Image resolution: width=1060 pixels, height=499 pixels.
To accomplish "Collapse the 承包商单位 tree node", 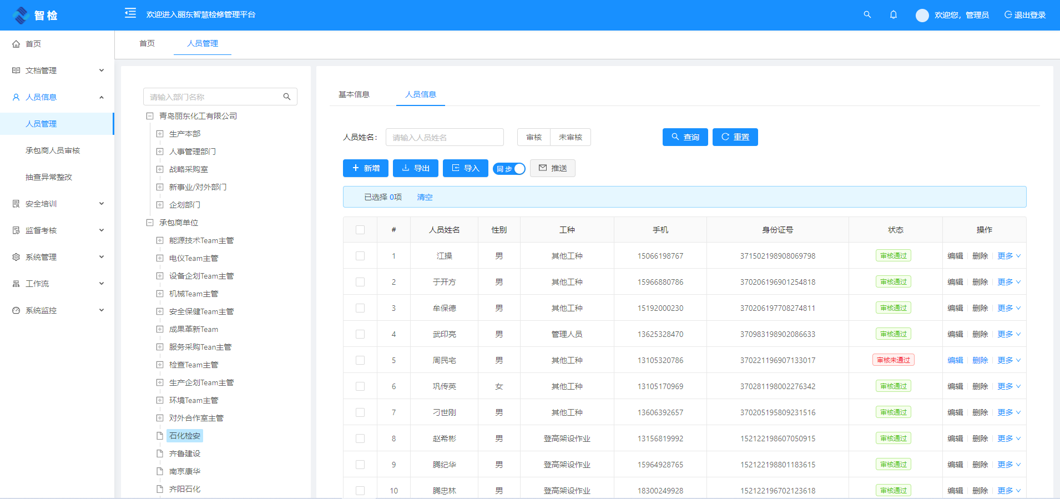I will click(150, 223).
